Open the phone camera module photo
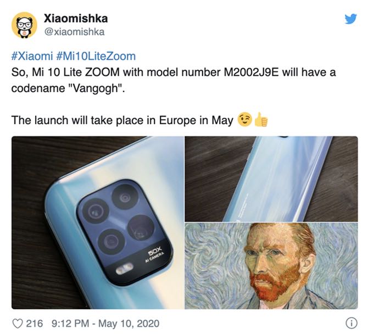 pos(98,222)
